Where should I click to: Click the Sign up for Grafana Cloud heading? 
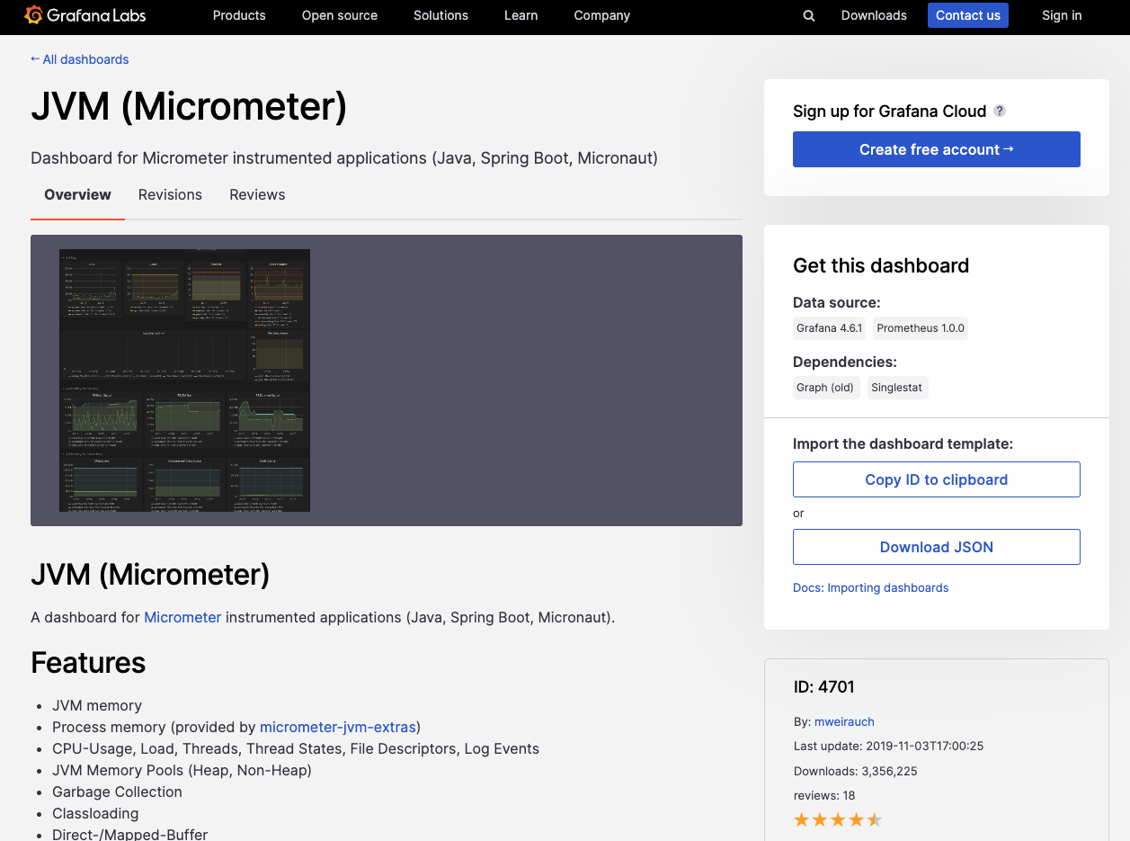click(x=889, y=111)
